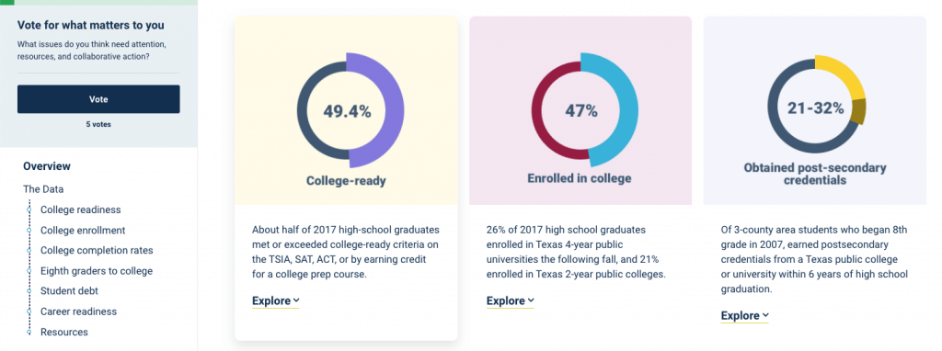The width and height of the screenshot is (942, 351).
Task: Go to Career readiness section
Action: click(x=79, y=311)
